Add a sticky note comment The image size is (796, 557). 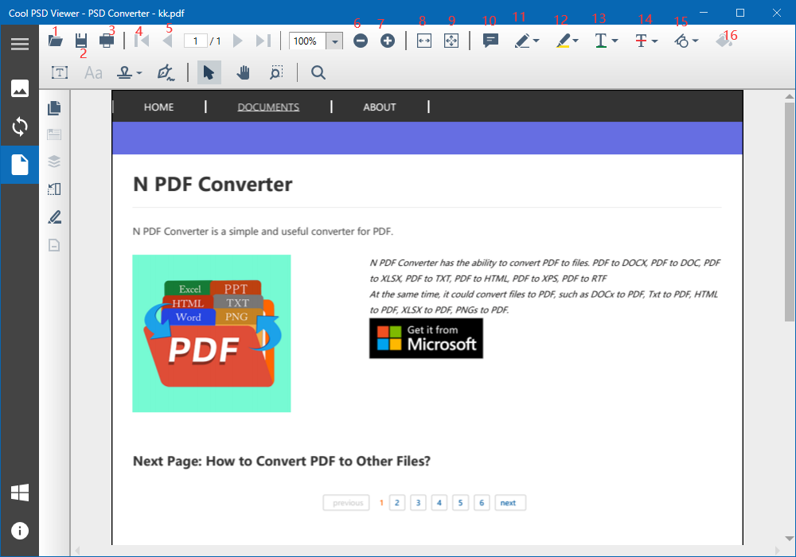pyautogui.click(x=490, y=41)
